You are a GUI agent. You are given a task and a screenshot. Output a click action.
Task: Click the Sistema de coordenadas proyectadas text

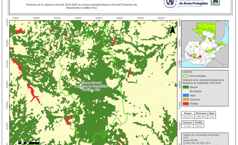(x=201, y=135)
